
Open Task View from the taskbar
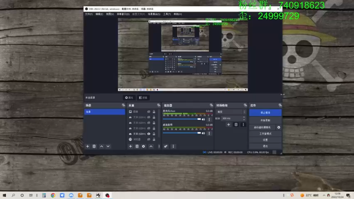coord(31,195)
